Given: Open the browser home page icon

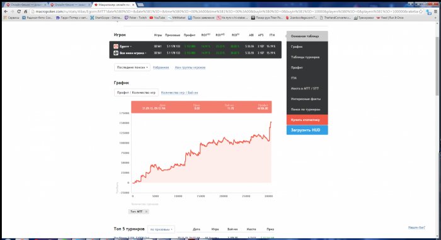Looking at the screenshot, I should tap(26, 11).
